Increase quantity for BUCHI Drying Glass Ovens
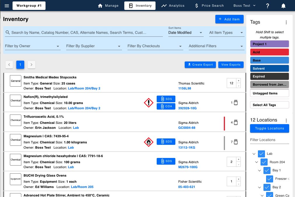Screen dimensions: 295x197 (238, 179)
